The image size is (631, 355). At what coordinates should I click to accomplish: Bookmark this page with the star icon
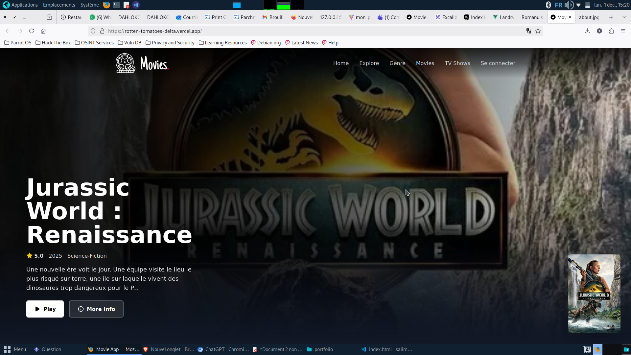(538, 31)
